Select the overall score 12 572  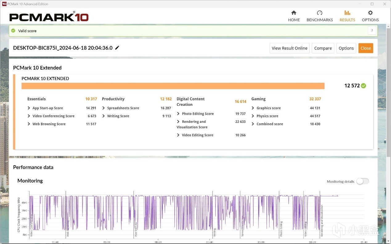coord(352,86)
